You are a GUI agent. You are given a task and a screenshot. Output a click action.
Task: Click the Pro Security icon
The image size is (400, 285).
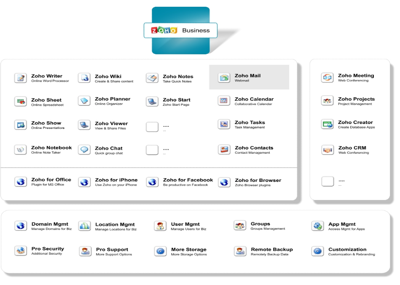pyautogui.click(x=21, y=251)
